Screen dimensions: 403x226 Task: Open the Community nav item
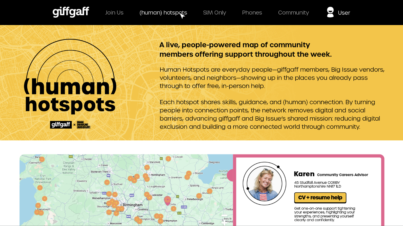coord(294,13)
